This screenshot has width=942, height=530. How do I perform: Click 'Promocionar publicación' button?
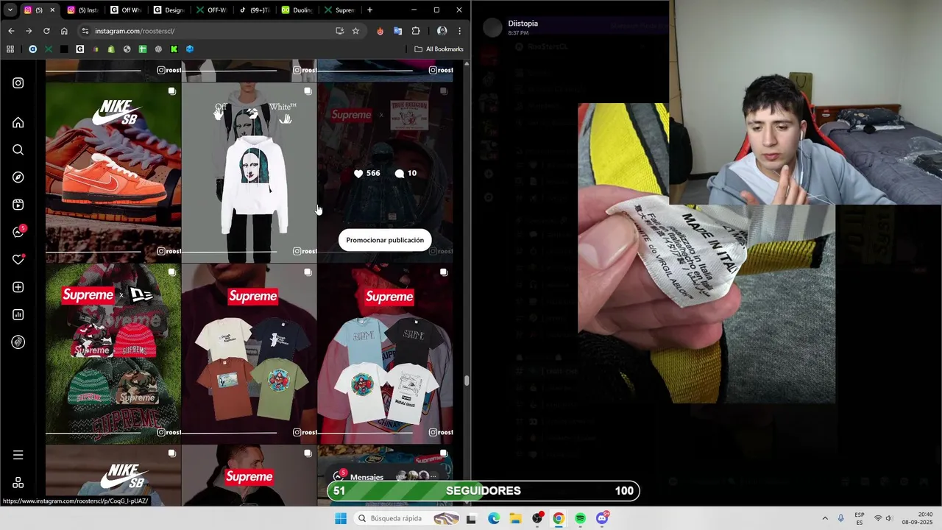point(385,240)
